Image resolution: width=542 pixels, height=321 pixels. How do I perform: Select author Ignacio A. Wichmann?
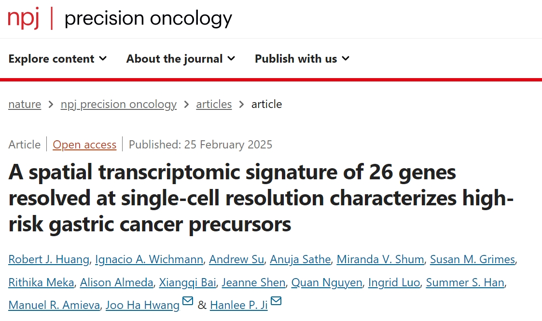149,259
